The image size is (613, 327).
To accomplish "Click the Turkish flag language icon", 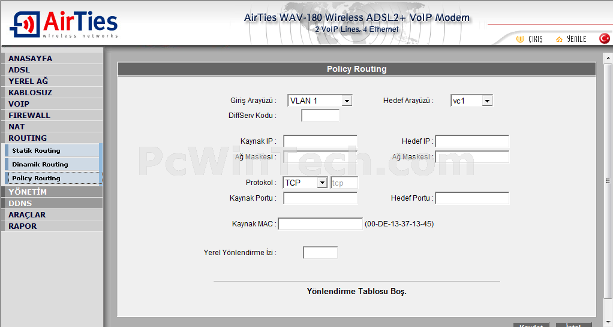I will (605, 38).
